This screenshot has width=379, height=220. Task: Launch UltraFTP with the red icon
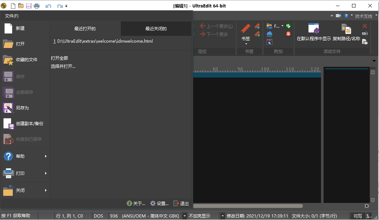[x=288, y=34]
